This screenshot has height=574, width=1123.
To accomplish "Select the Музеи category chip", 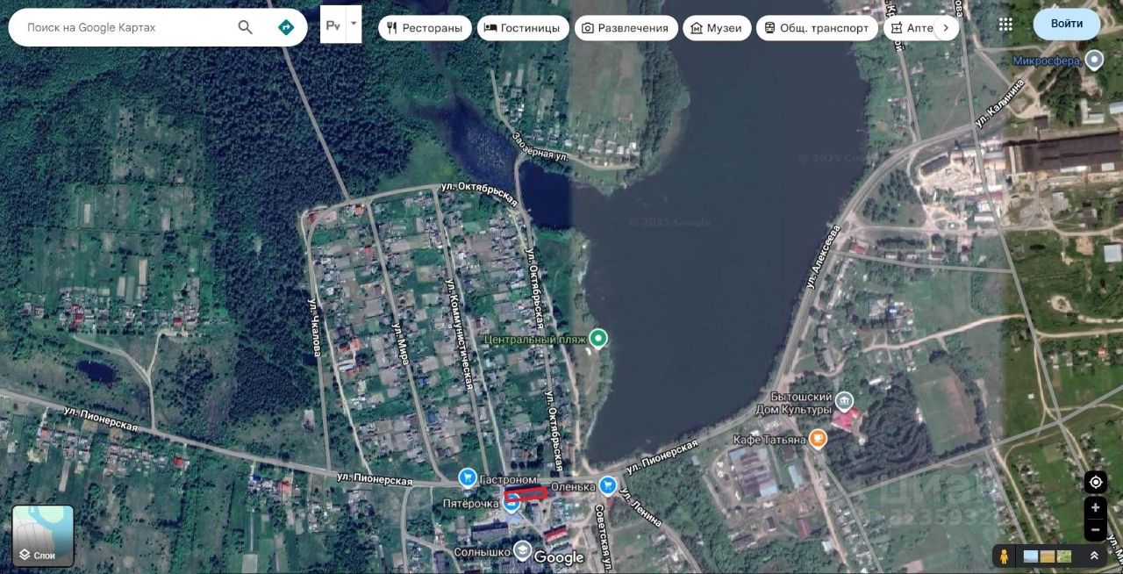I will tap(717, 28).
